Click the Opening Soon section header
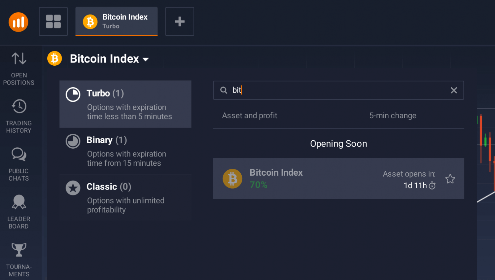The height and width of the screenshot is (280, 495). pos(338,144)
